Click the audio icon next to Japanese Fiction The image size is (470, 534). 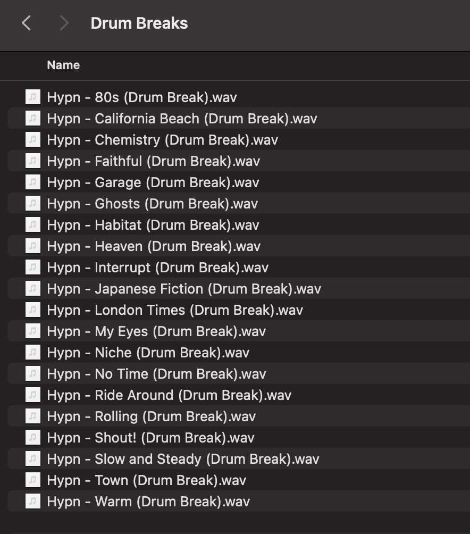pyautogui.click(x=32, y=289)
